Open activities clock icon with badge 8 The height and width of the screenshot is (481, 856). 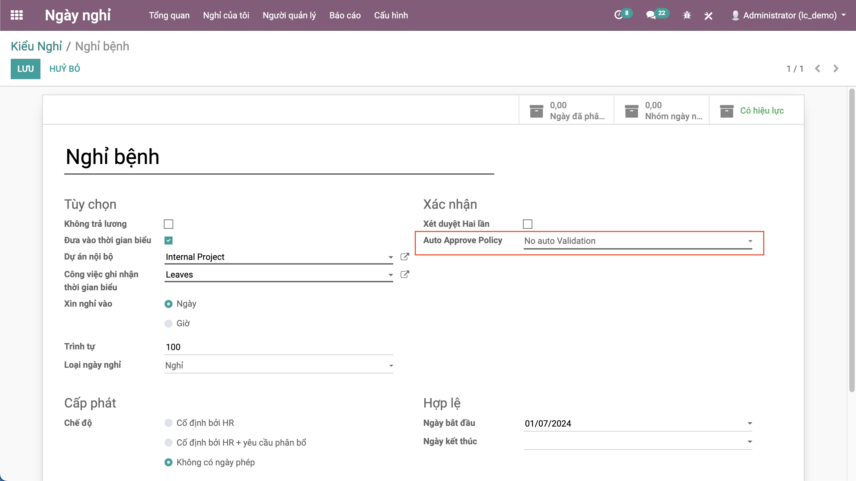click(619, 15)
